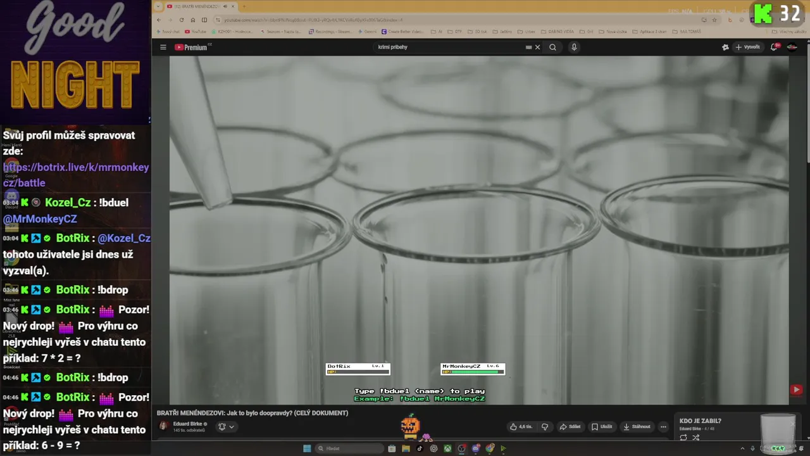Reload the page with the refresh icon

click(182, 20)
